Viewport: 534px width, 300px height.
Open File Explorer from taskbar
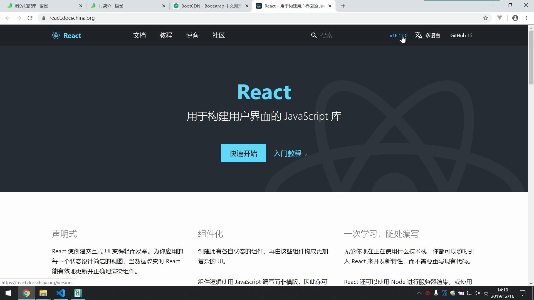[x=43, y=293]
